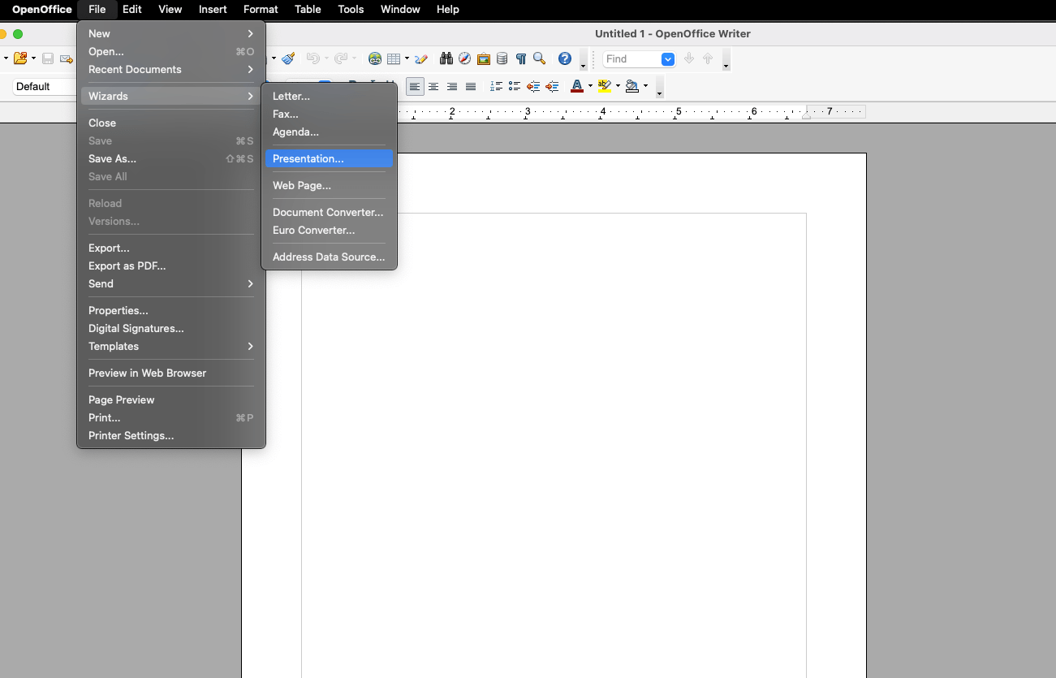Viewport: 1056px width, 678px height.
Task: Click the Find & Replace binoculars icon
Action: [x=446, y=58]
